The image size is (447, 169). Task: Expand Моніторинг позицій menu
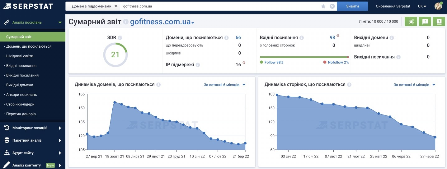[60, 128]
